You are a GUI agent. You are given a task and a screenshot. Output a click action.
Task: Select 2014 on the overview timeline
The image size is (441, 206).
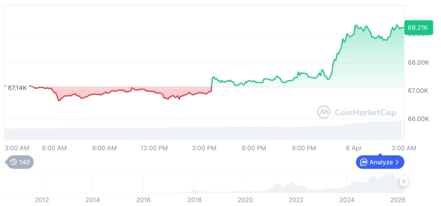tap(92, 200)
